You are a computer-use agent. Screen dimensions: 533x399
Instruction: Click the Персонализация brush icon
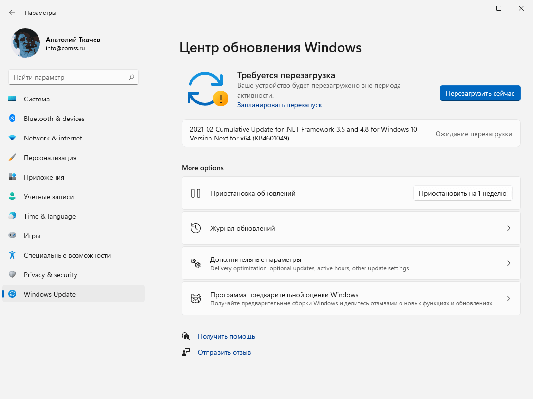[13, 158]
